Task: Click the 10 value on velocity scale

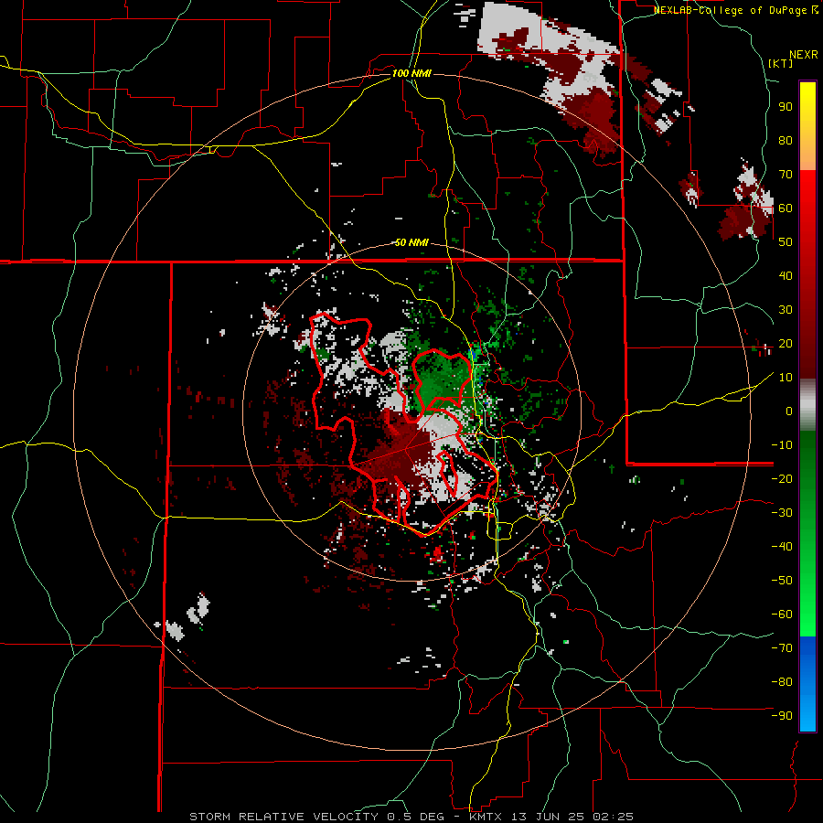Action: point(786,378)
